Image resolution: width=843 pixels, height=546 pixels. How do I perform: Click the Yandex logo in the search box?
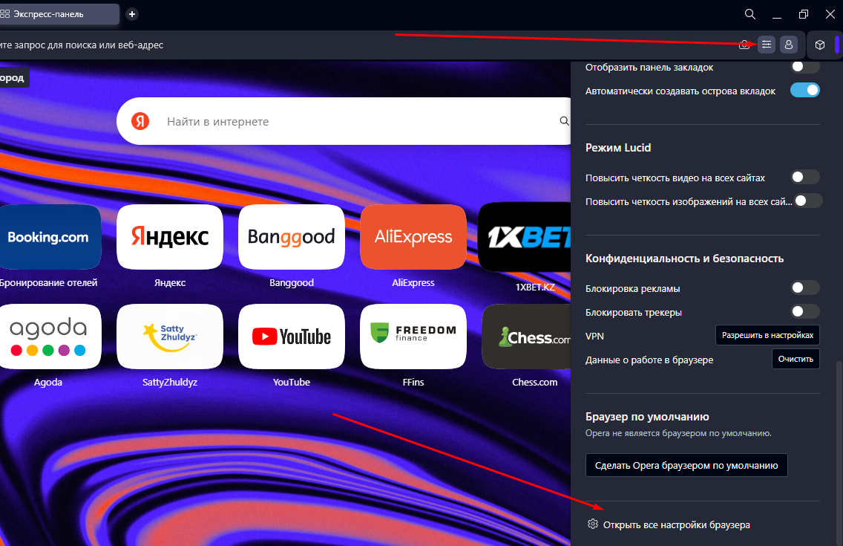point(140,121)
